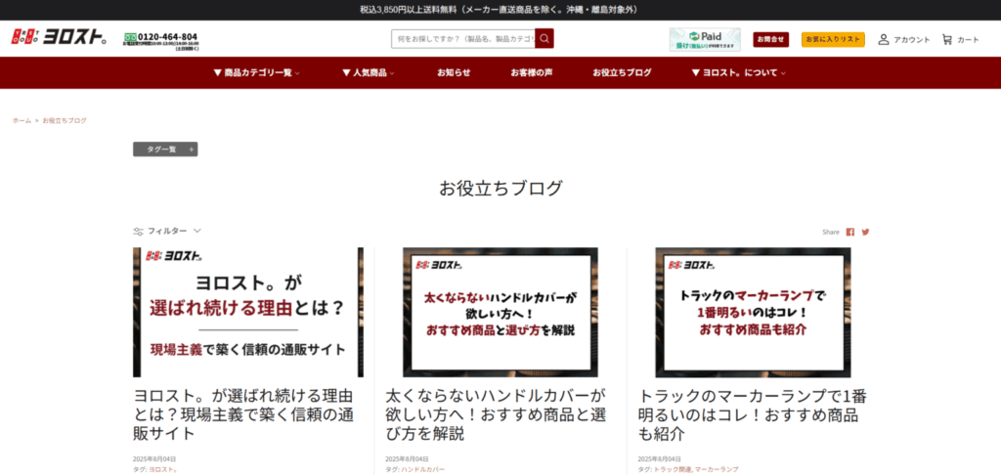Viewport: 1001px width, 476px height.
Task: Click the filter sliders icon
Action: (x=138, y=231)
